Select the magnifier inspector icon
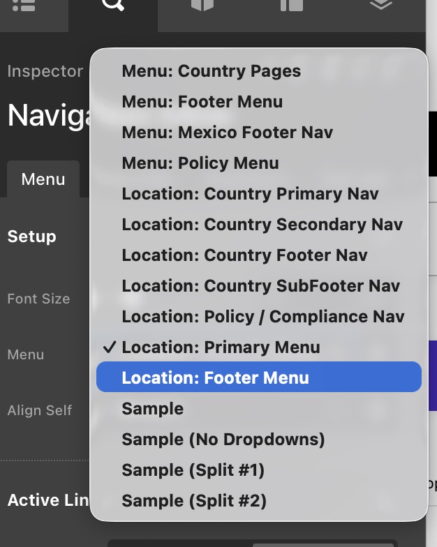 (113, 5)
